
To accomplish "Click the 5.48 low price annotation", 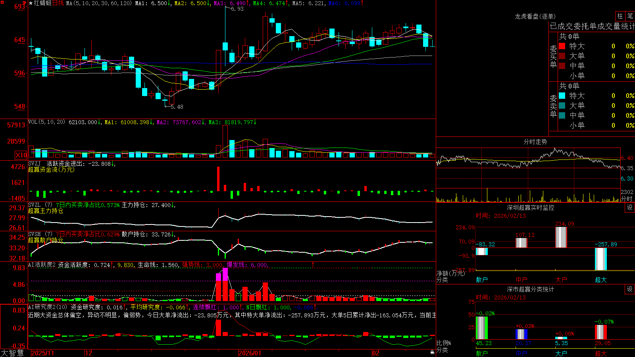I will pyautogui.click(x=177, y=107).
